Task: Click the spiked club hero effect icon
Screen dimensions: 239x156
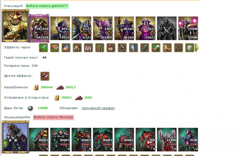Action: click(x=122, y=48)
